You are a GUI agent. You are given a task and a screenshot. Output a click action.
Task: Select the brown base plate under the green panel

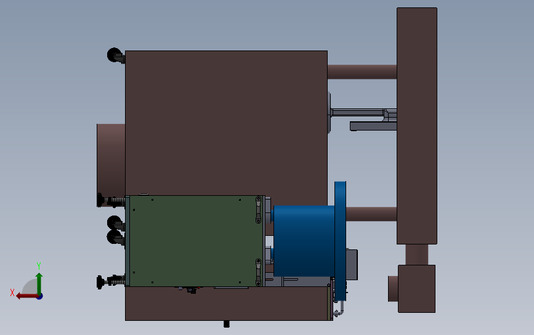click(x=227, y=304)
